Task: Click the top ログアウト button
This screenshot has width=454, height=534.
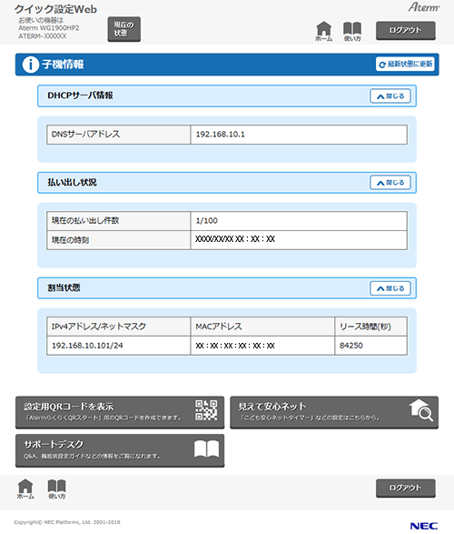Action: [x=405, y=30]
